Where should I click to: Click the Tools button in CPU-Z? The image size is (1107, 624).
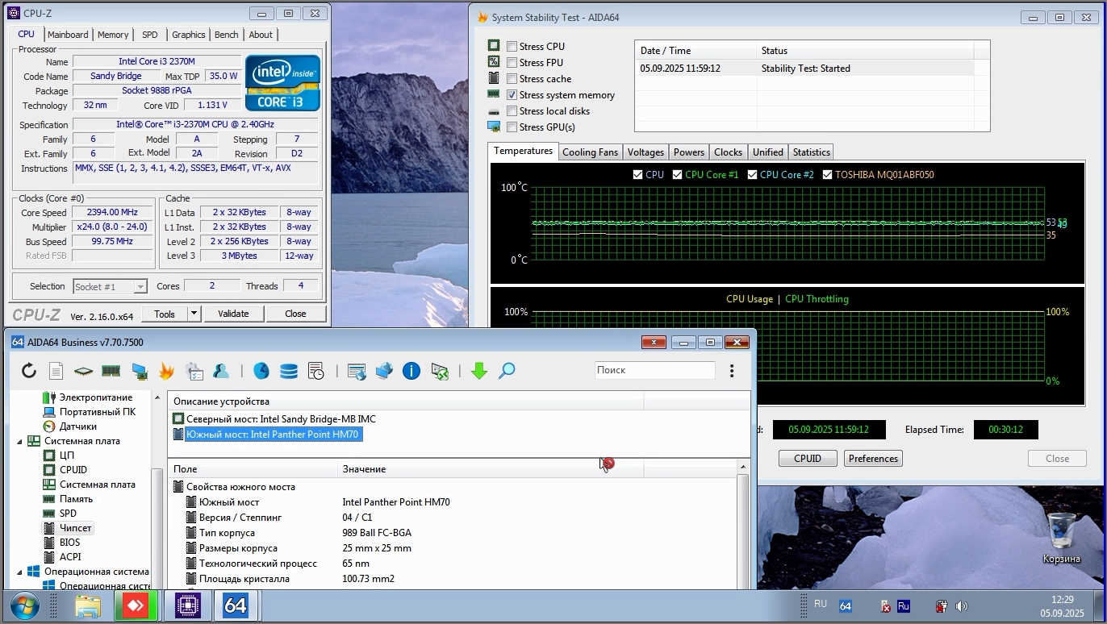(165, 314)
